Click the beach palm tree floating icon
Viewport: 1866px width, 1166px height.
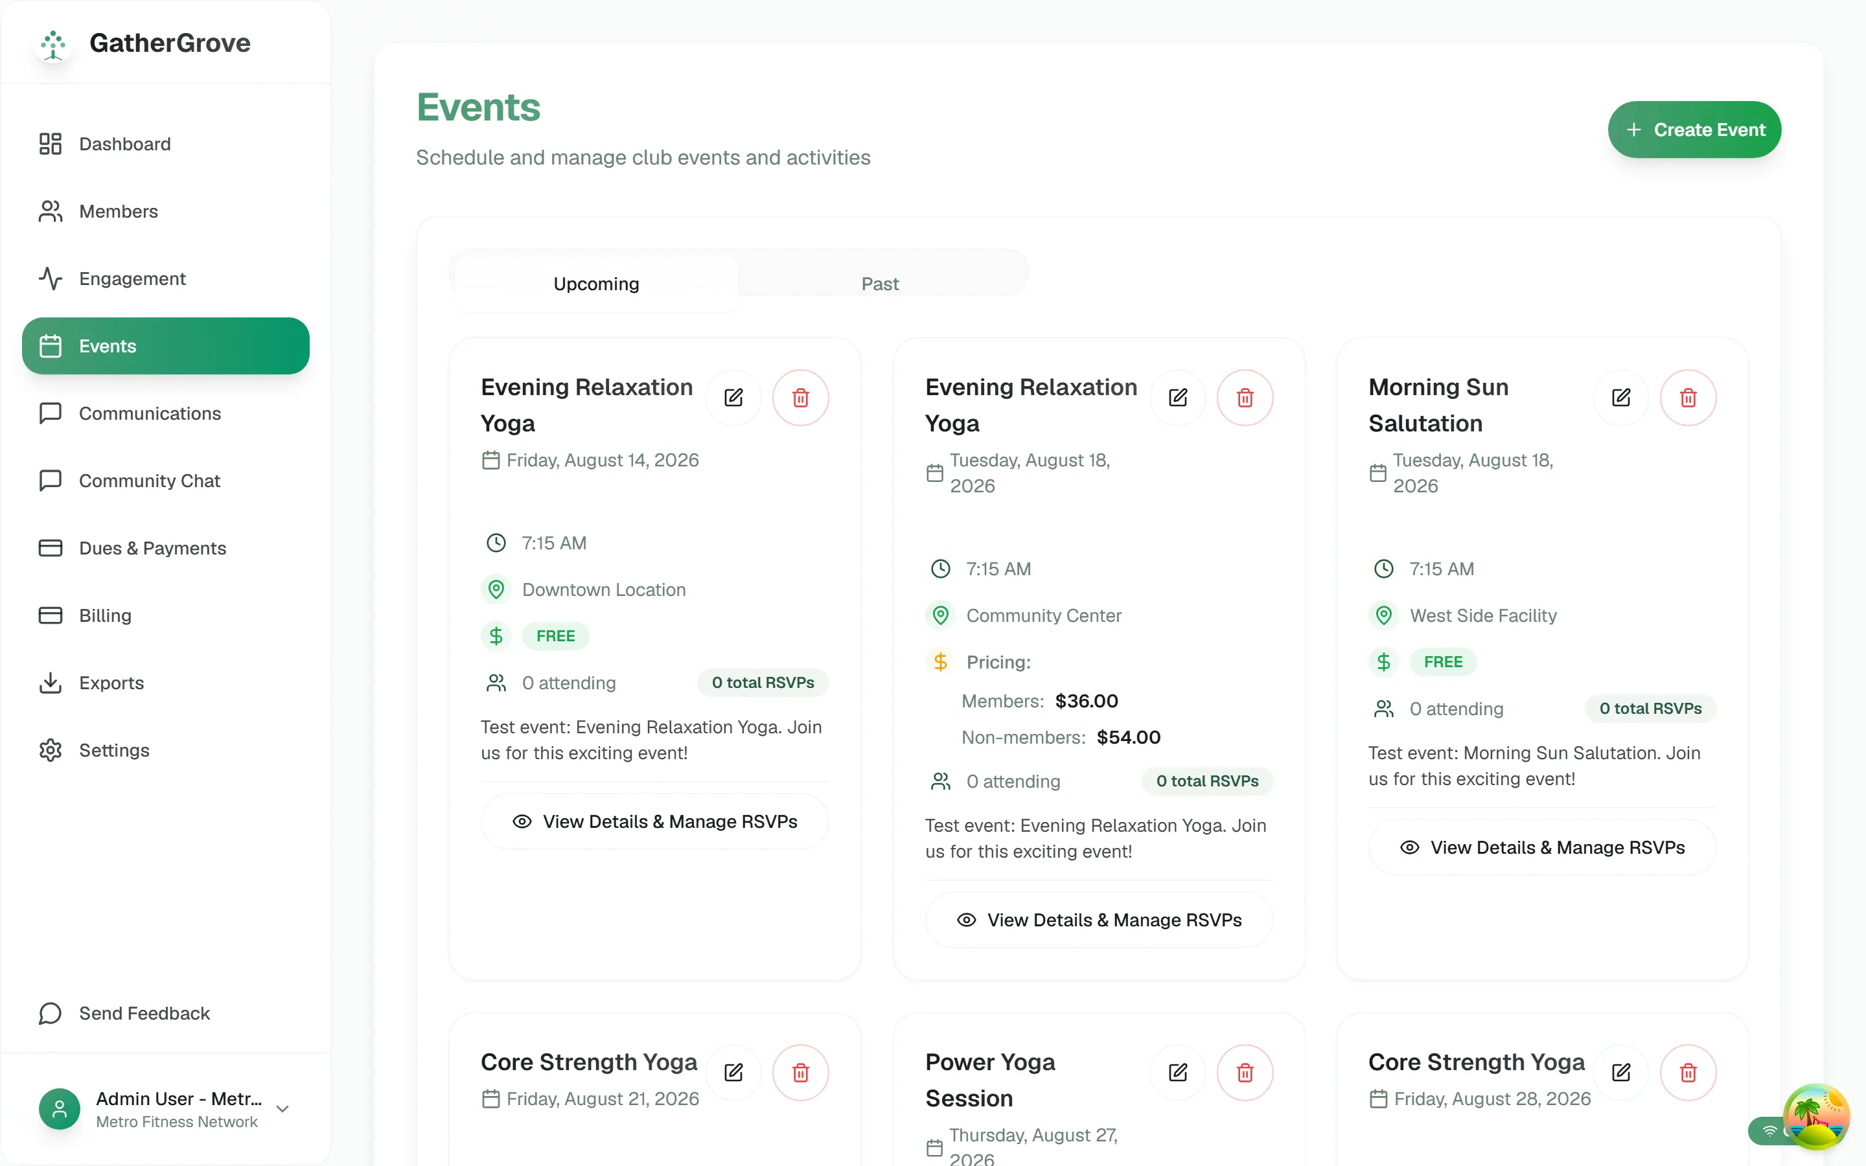coord(1816,1116)
